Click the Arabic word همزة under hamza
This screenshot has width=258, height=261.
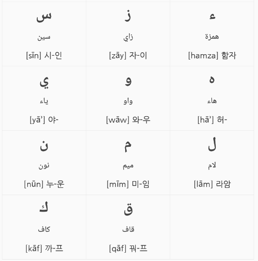[x=212, y=36]
